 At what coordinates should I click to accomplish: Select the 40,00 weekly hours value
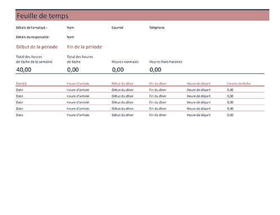click(x=24, y=70)
